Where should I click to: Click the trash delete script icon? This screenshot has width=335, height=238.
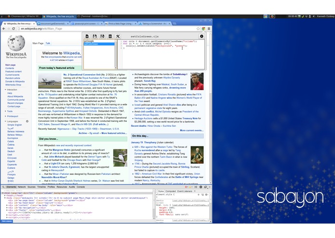click(x=110, y=36)
